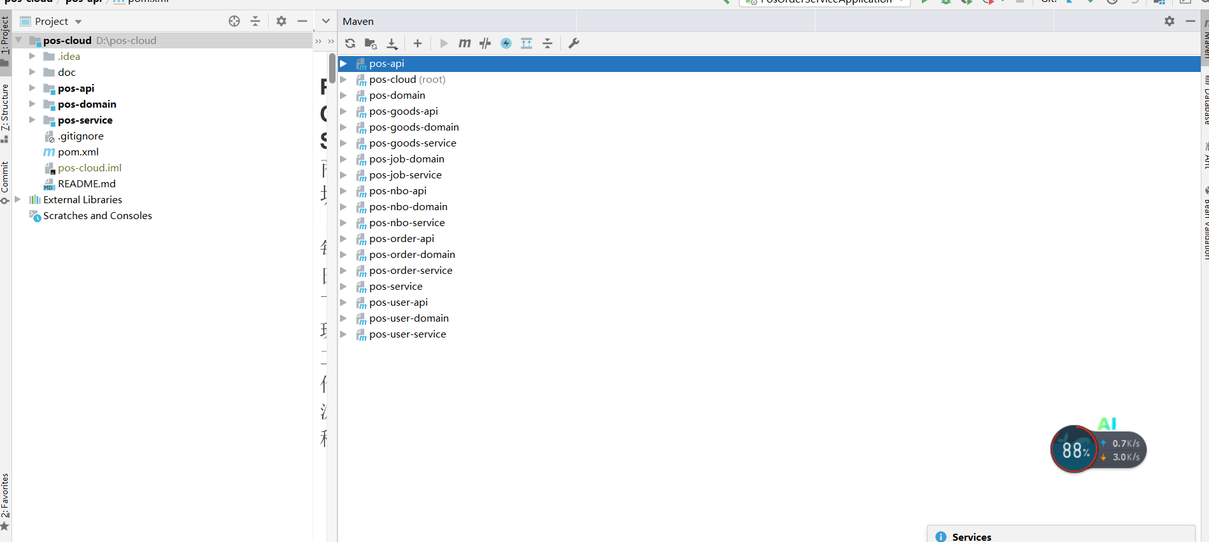Hide the Project tool window
The width and height of the screenshot is (1209, 542).
[302, 21]
